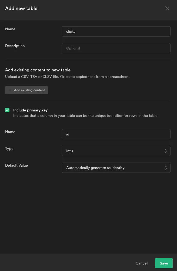Uncheck the Include primary key checkbox
Screen dimensions: 177x271
(7, 110)
